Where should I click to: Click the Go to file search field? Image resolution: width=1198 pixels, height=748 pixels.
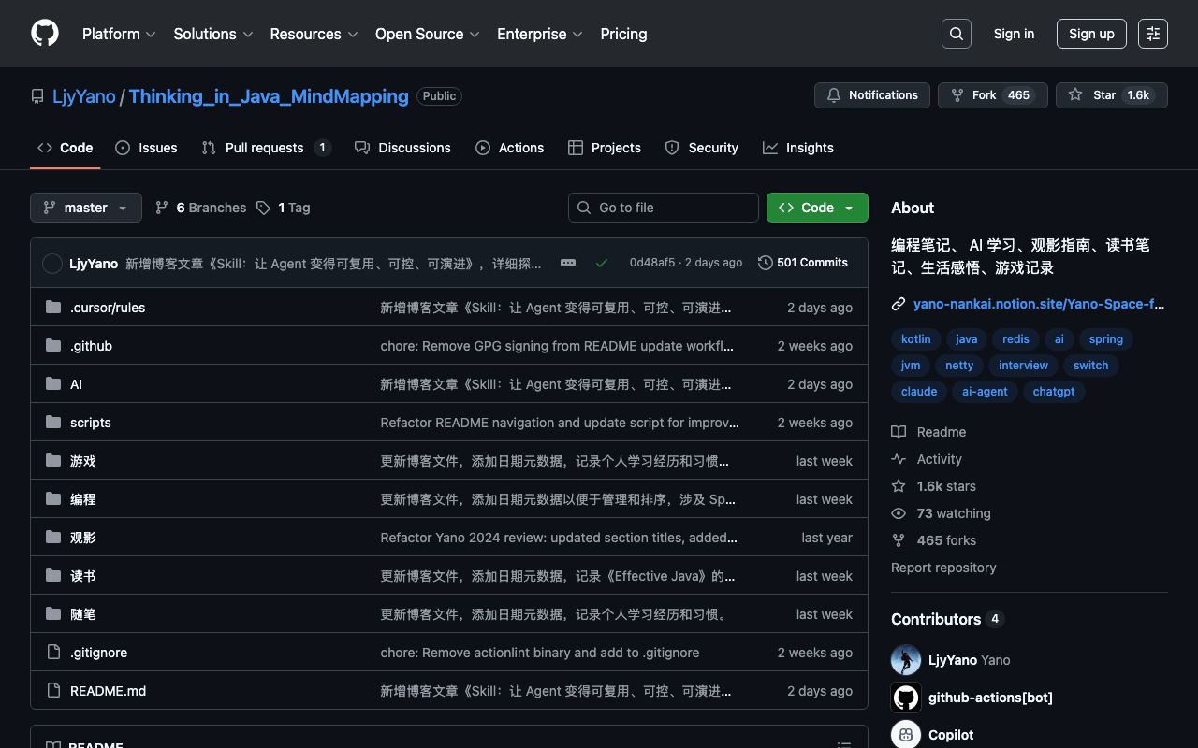pyautogui.click(x=664, y=208)
